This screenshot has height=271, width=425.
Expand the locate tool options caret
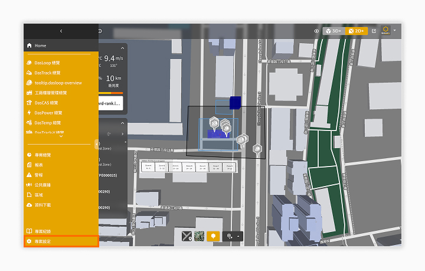pos(238,236)
